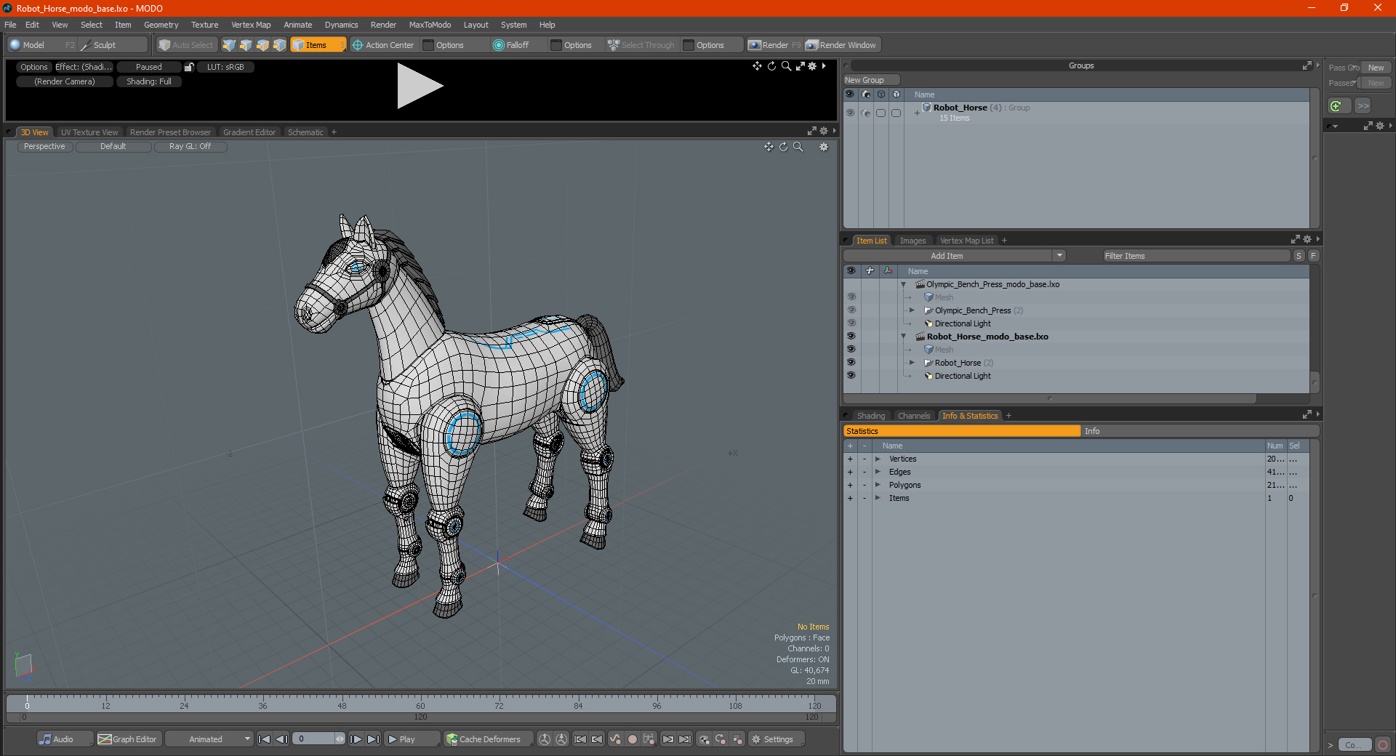Toggle Select Through Options checkbox
The height and width of the screenshot is (756, 1396).
coord(689,45)
